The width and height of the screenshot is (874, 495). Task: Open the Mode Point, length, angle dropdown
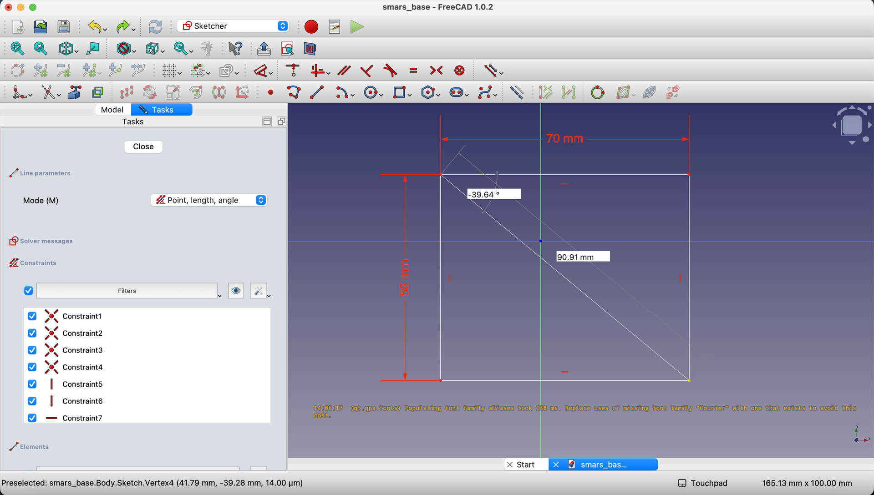pyautogui.click(x=208, y=200)
